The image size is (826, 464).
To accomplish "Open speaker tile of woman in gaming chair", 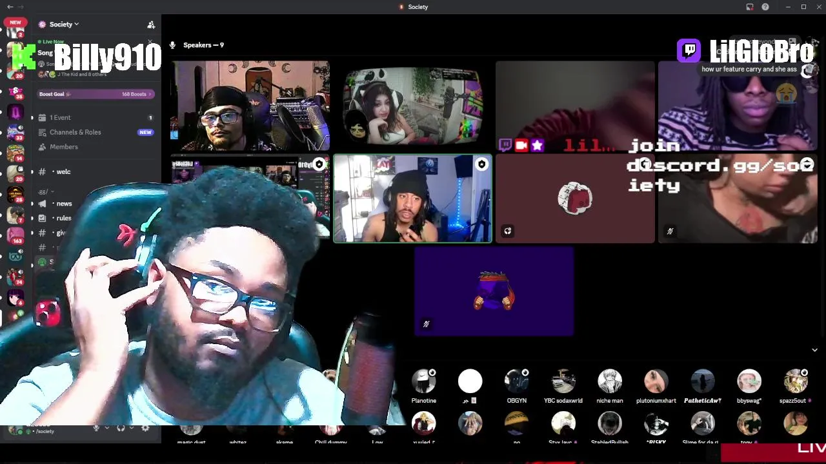I will click(x=412, y=106).
